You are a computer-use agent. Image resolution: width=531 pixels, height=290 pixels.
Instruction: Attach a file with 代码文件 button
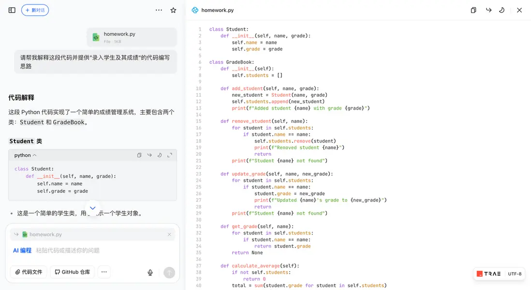click(29, 272)
